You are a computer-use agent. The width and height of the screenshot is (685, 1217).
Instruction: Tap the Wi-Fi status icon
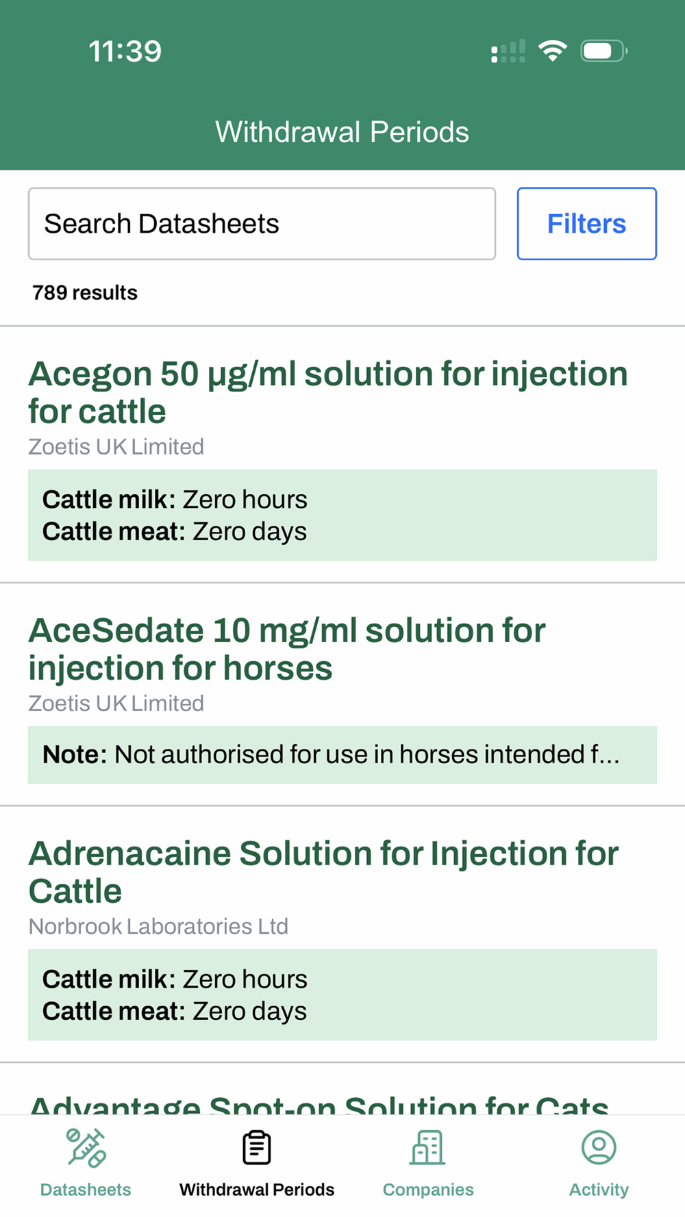(x=552, y=51)
